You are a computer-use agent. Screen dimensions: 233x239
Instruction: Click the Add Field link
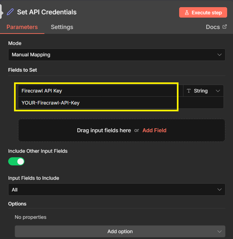(154, 130)
